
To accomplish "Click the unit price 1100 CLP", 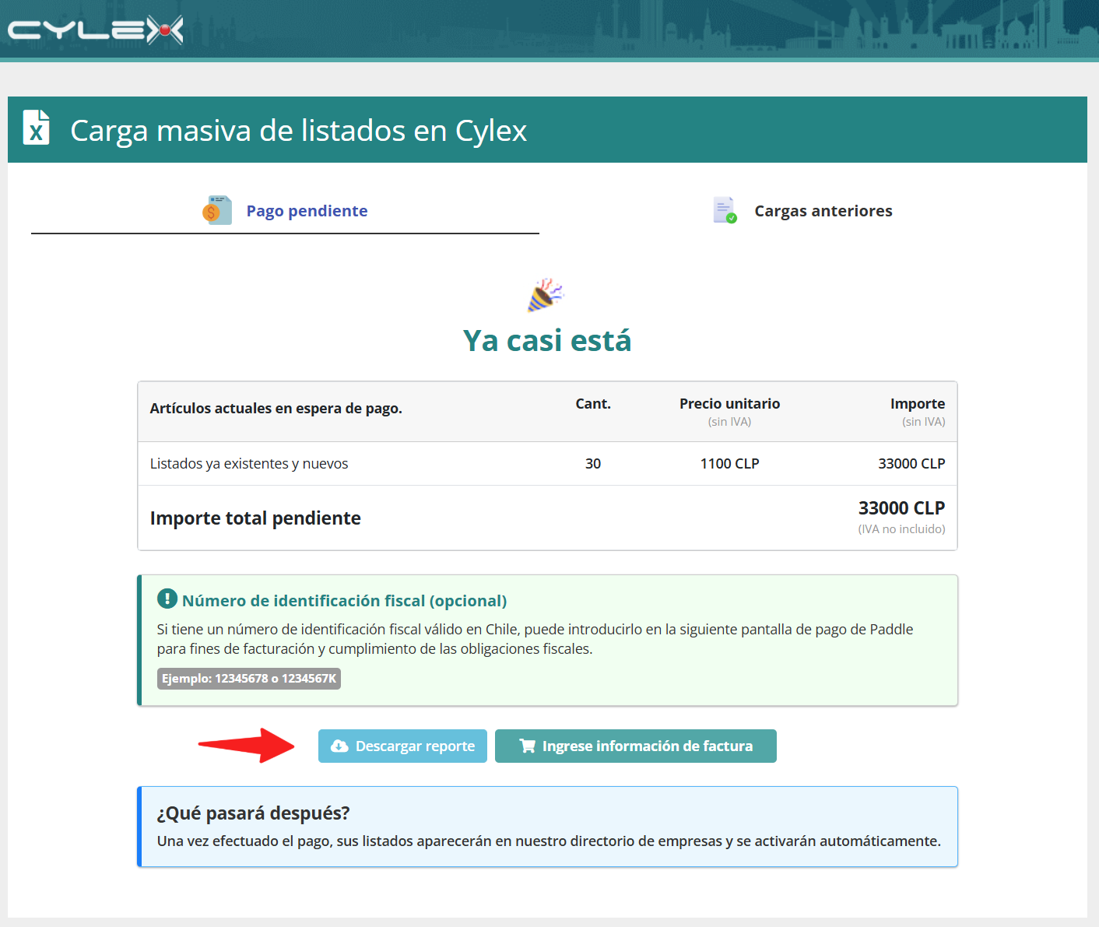I will coord(729,464).
